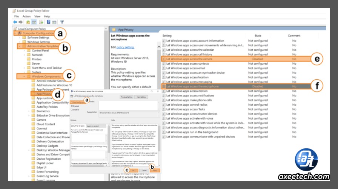
Task: Click the Local Computer Policy root icon
Action: (15, 29)
